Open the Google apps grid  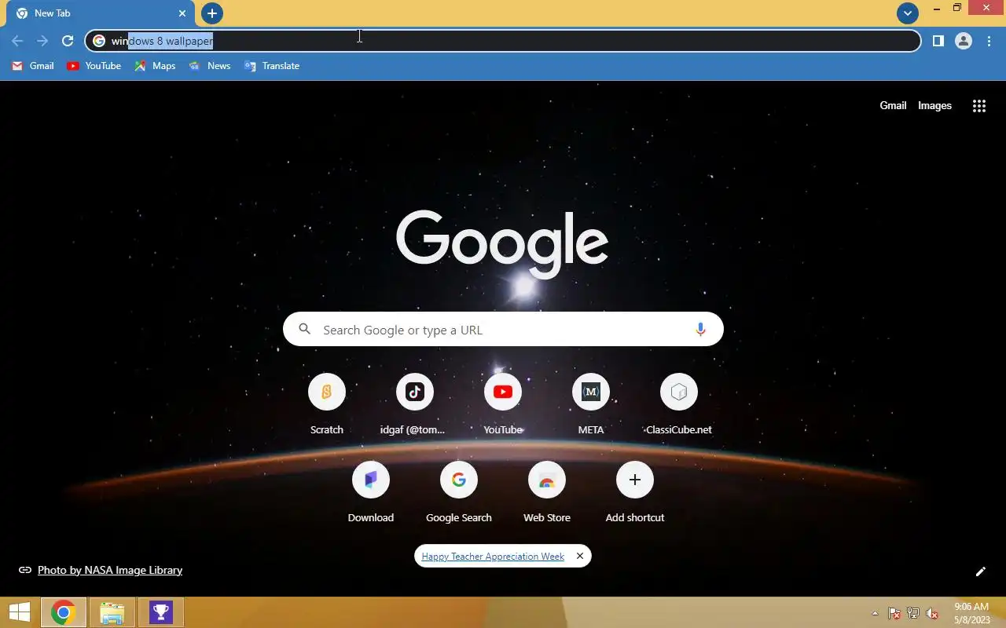[979, 106]
